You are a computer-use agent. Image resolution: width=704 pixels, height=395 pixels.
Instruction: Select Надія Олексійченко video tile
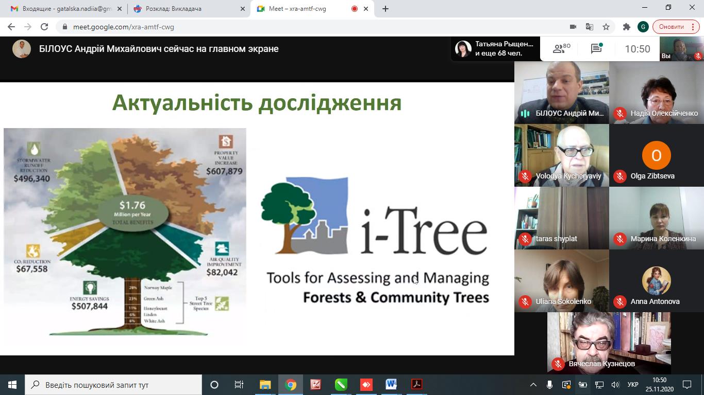pos(657,93)
